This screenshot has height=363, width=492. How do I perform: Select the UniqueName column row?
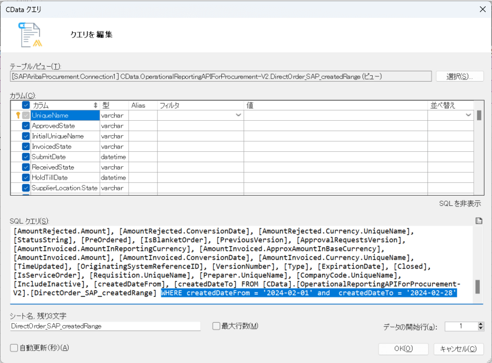pyautogui.click(x=65, y=115)
